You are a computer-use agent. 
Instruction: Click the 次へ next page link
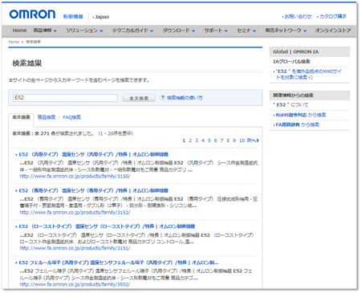click(x=251, y=140)
